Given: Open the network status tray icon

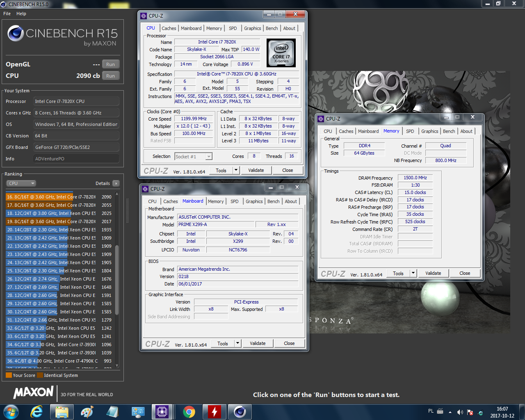Looking at the screenshot, I should click(480, 412).
